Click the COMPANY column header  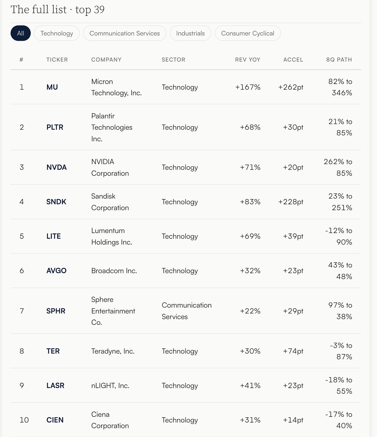[106, 60]
